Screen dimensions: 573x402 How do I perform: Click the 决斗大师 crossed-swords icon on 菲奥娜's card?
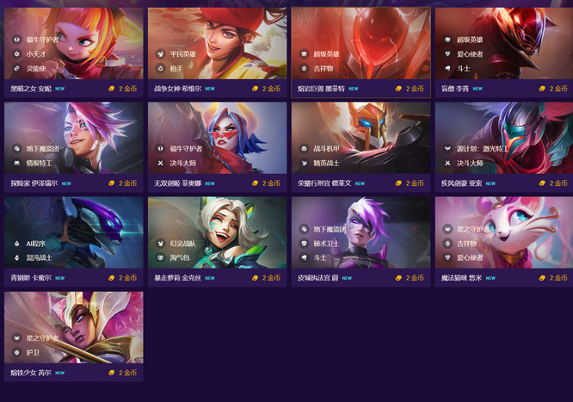[160, 164]
